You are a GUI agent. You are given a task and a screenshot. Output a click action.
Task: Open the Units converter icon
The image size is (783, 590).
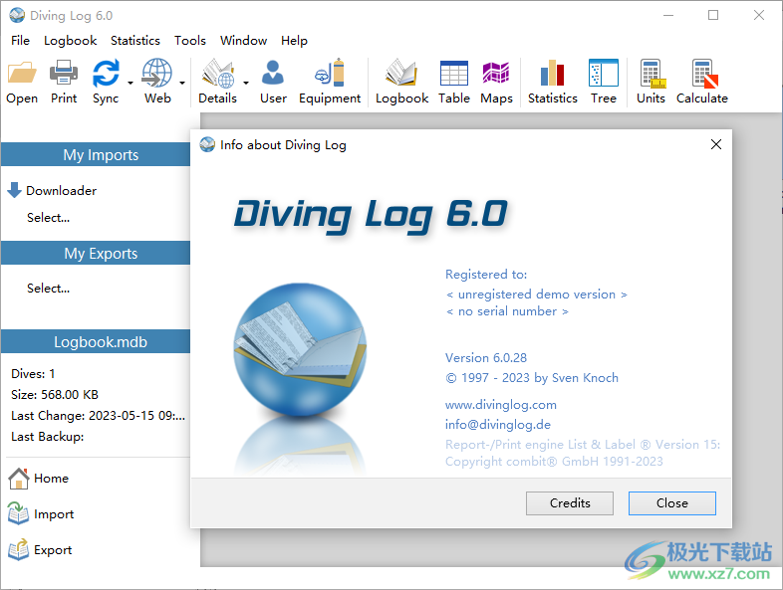pyautogui.click(x=652, y=74)
